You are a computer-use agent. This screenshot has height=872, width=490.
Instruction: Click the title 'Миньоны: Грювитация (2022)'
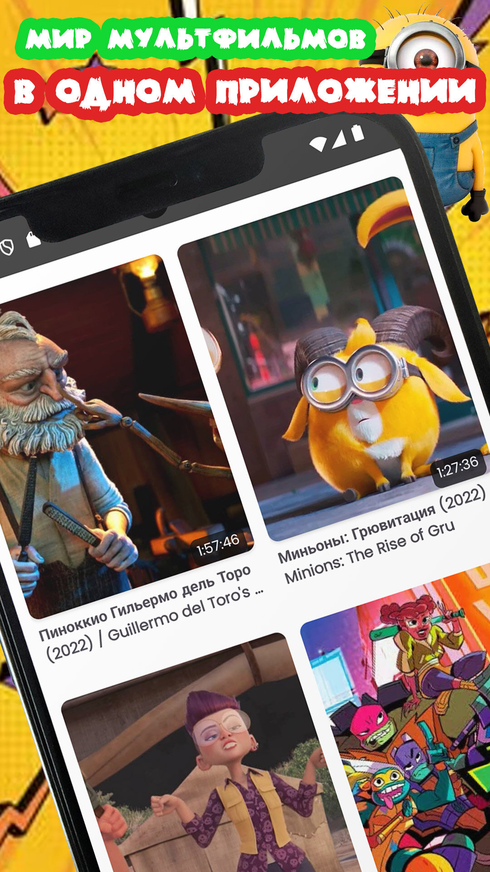coord(382,525)
